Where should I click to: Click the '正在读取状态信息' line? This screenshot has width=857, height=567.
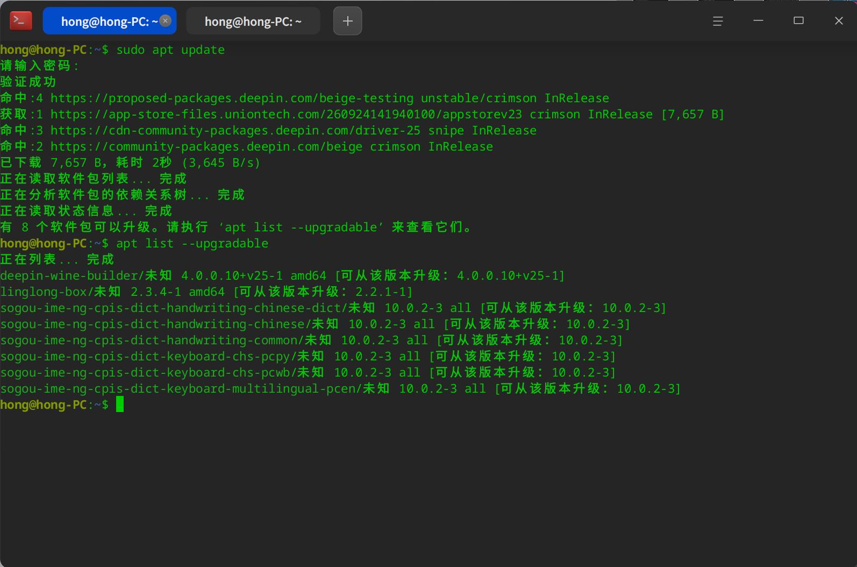tap(86, 211)
